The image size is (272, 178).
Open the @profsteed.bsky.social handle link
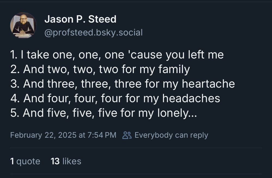coord(93,33)
